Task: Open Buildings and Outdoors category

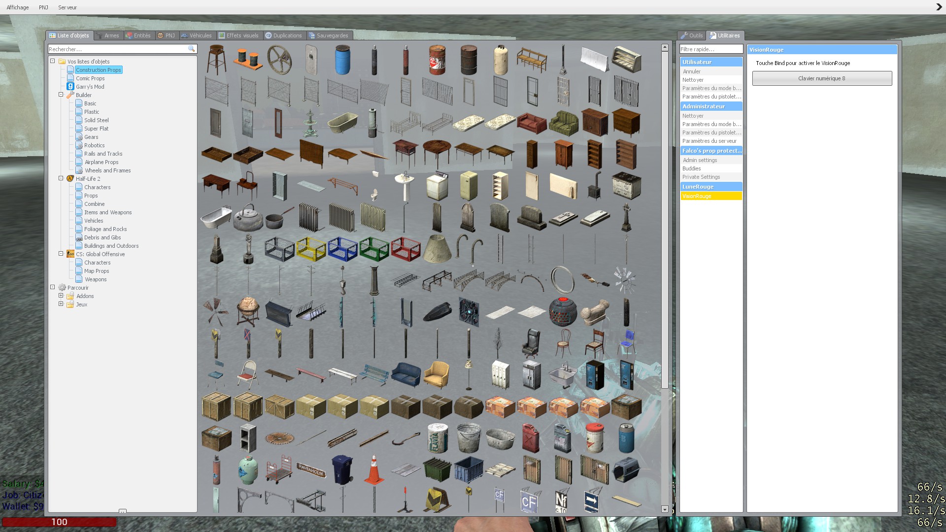Action: click(x=111, y=246)
